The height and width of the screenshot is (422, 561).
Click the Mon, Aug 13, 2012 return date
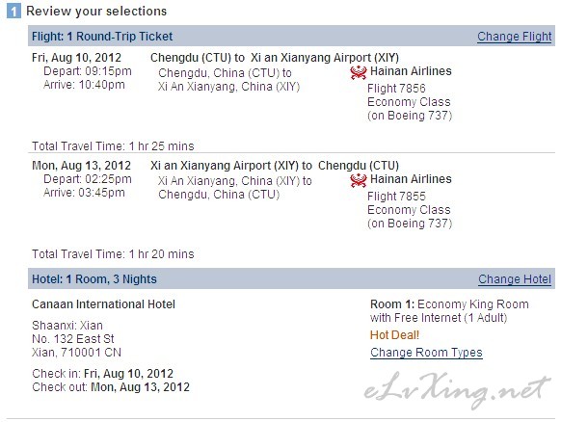click(81, 166)
